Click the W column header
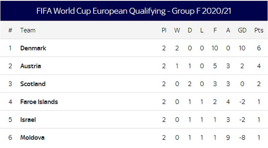268x148 pixels. [177, 30]
